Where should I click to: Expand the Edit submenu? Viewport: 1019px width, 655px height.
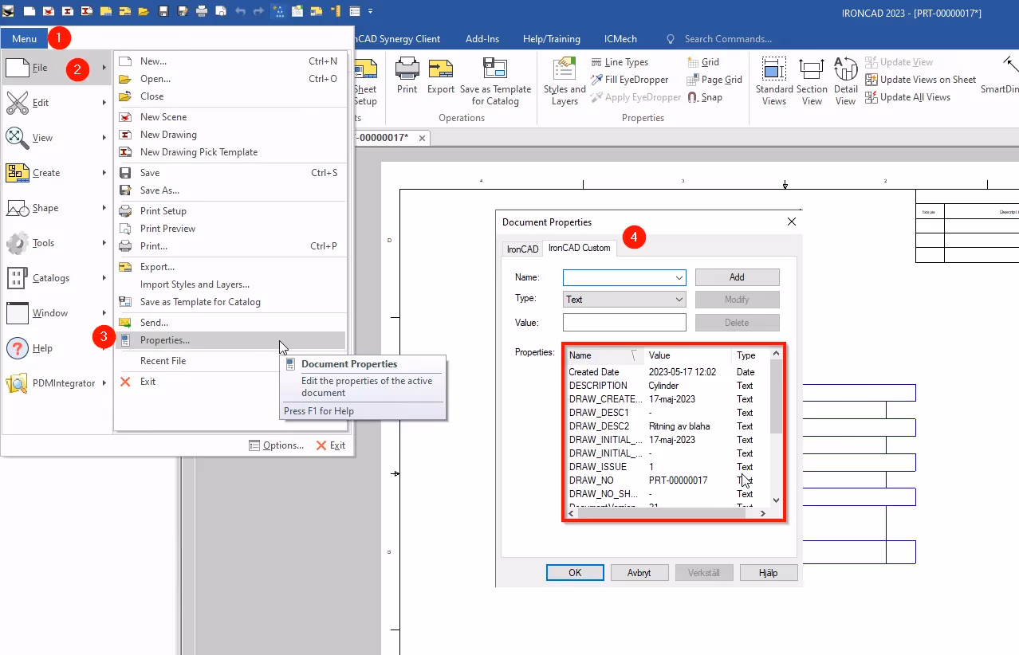tap(57, 103)
